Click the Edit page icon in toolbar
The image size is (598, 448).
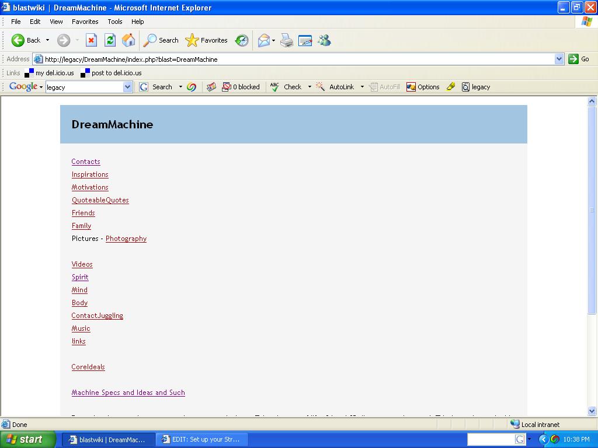[305, 40]
